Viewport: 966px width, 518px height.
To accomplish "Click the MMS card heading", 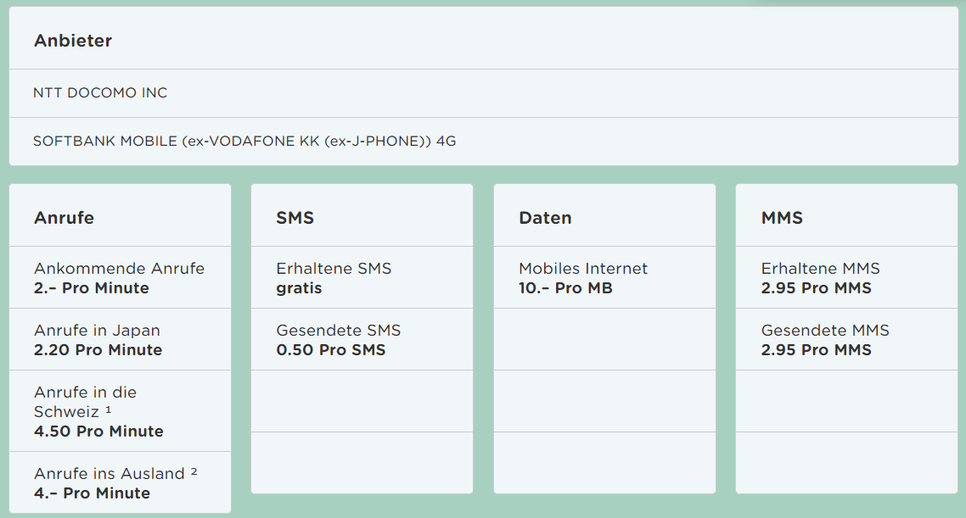I will point(782,218).
